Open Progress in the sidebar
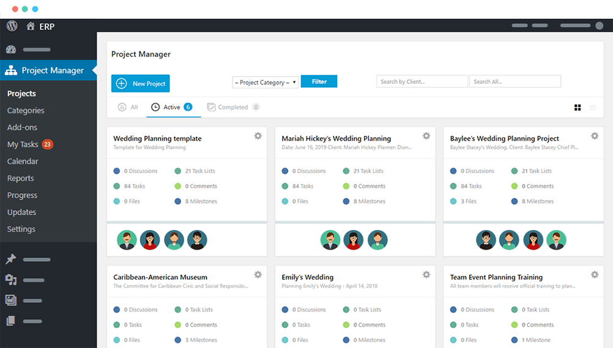Image resolution: width=613 pixels, height=348 pixels. click(22, 195)
